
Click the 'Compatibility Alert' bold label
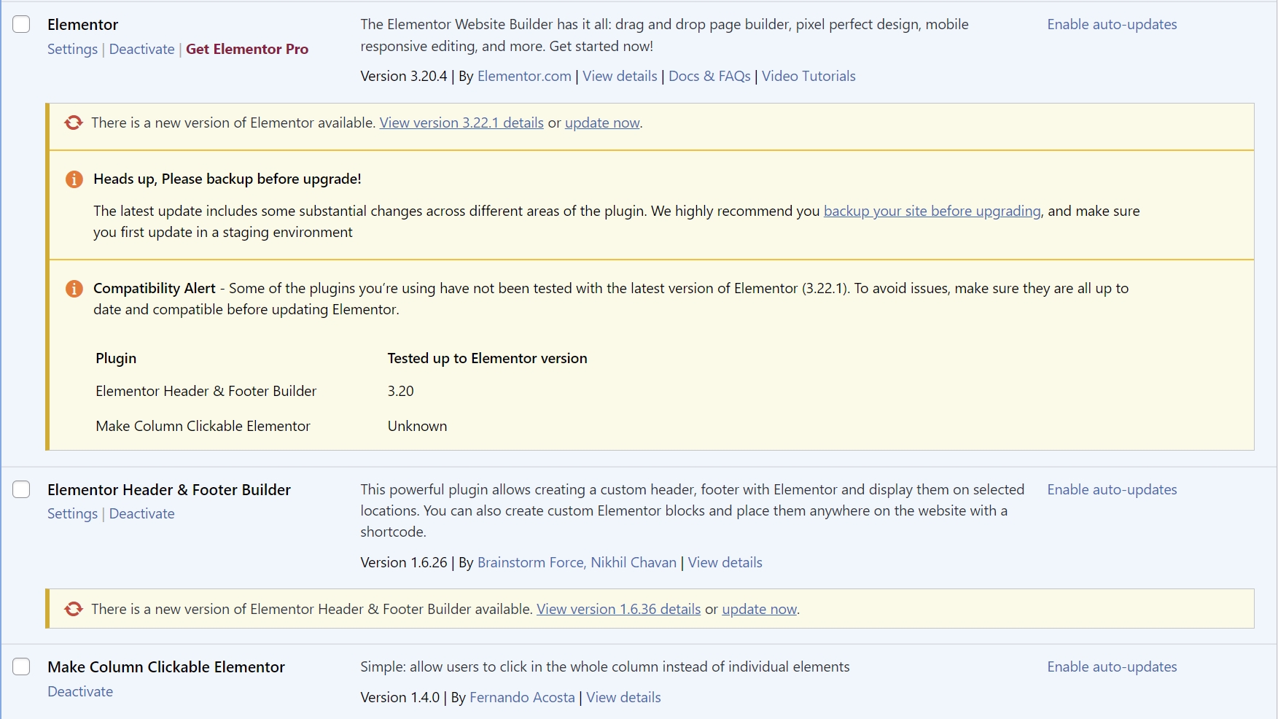tap(155, 289)
